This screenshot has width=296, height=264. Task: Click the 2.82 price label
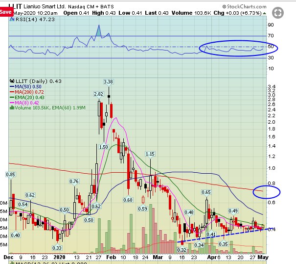(x=98, y=94)
